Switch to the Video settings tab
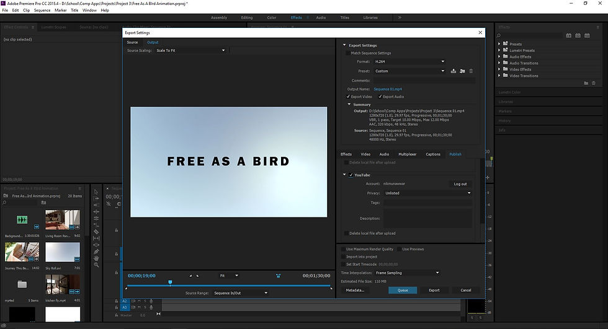 coord(365,154)
